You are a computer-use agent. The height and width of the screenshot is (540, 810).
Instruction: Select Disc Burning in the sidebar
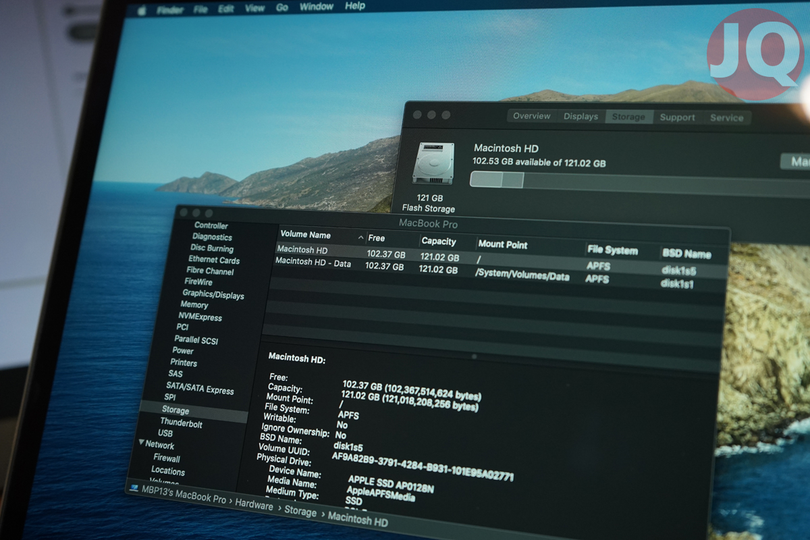(x=212, y=248)
